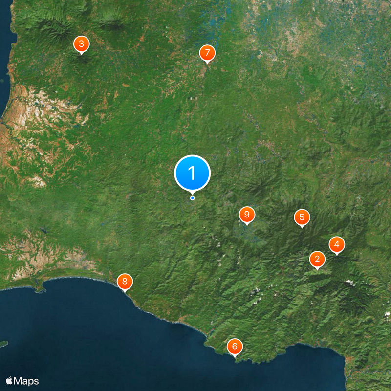The width and height of the screenshot is (391, 391).
Task: Choose orange pin 6 on the southern coast
Action: [235, 347]
